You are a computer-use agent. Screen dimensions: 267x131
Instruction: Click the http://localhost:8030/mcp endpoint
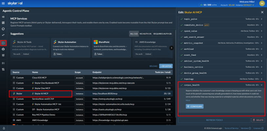pyautogui.click(x=105, y=94)
